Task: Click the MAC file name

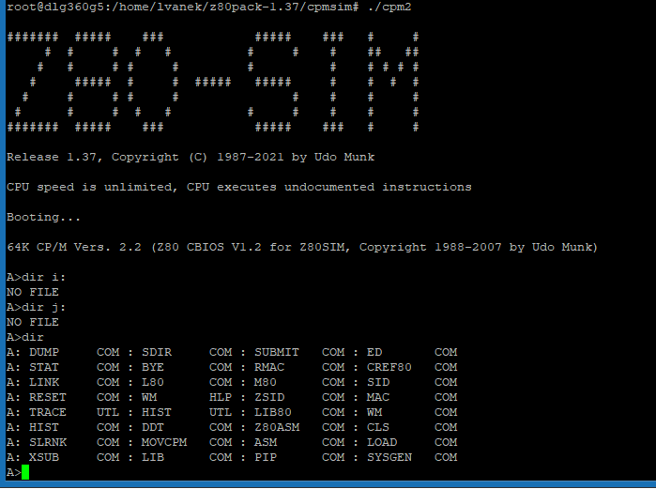Action: pyautogui.click(x=378, y=397)
